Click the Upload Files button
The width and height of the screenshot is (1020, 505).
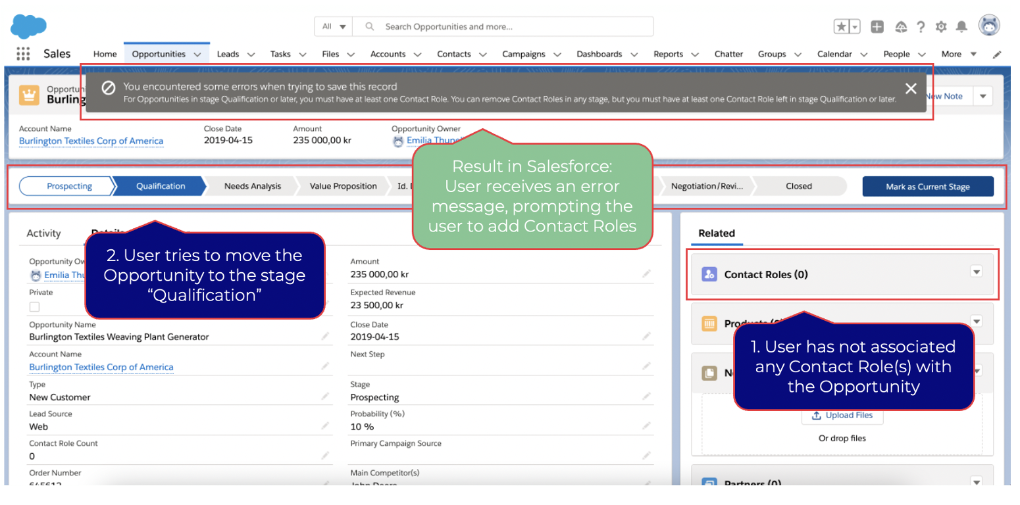[x=842, y=415]
